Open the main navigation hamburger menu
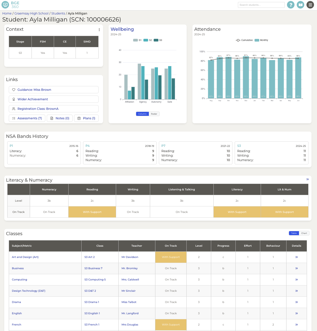 (310, 5)
